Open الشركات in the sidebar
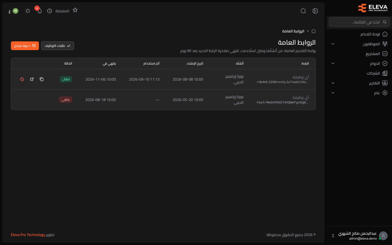The height and width of the screenshot is (245, 392). (x=359, y=73)
